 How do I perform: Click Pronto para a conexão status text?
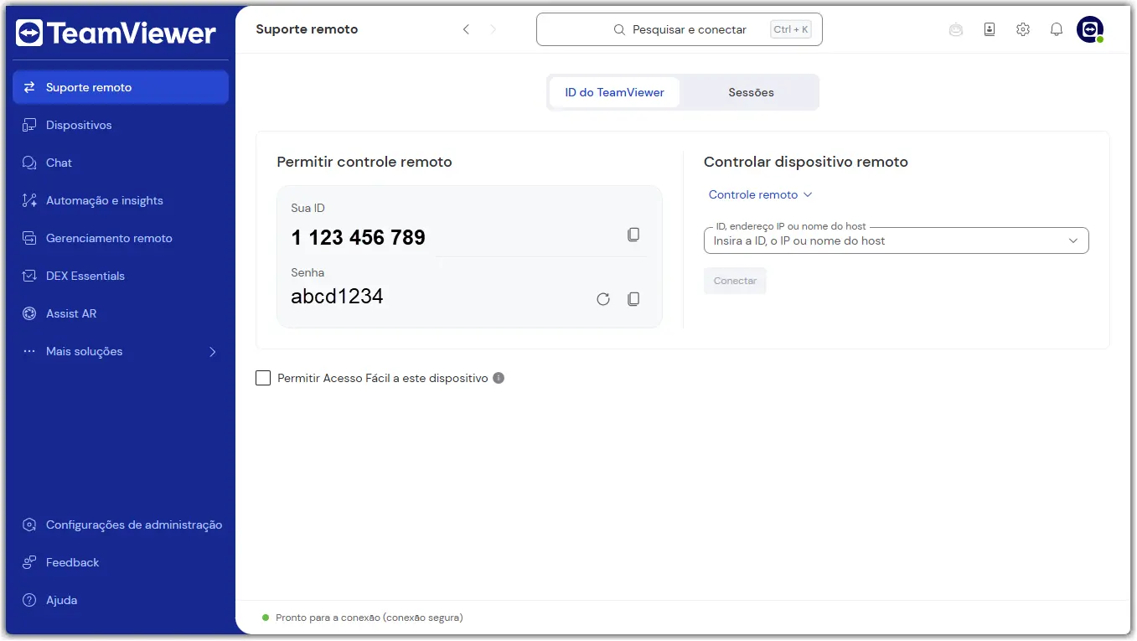click(370, 618)
